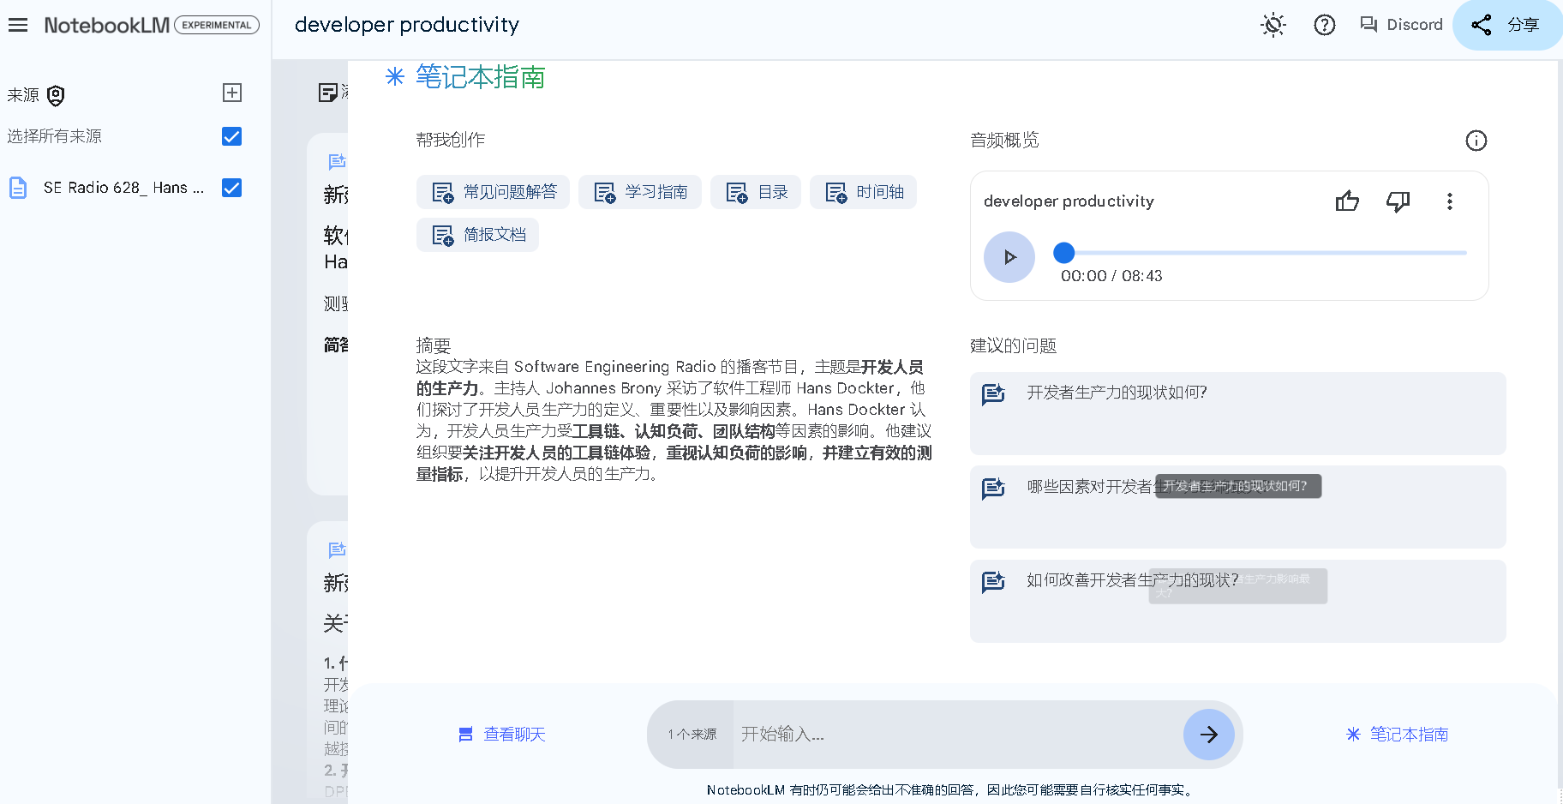The image size is (1563, 804).
Task: Click the SE Radio 628 document icon
Action: 18,188
